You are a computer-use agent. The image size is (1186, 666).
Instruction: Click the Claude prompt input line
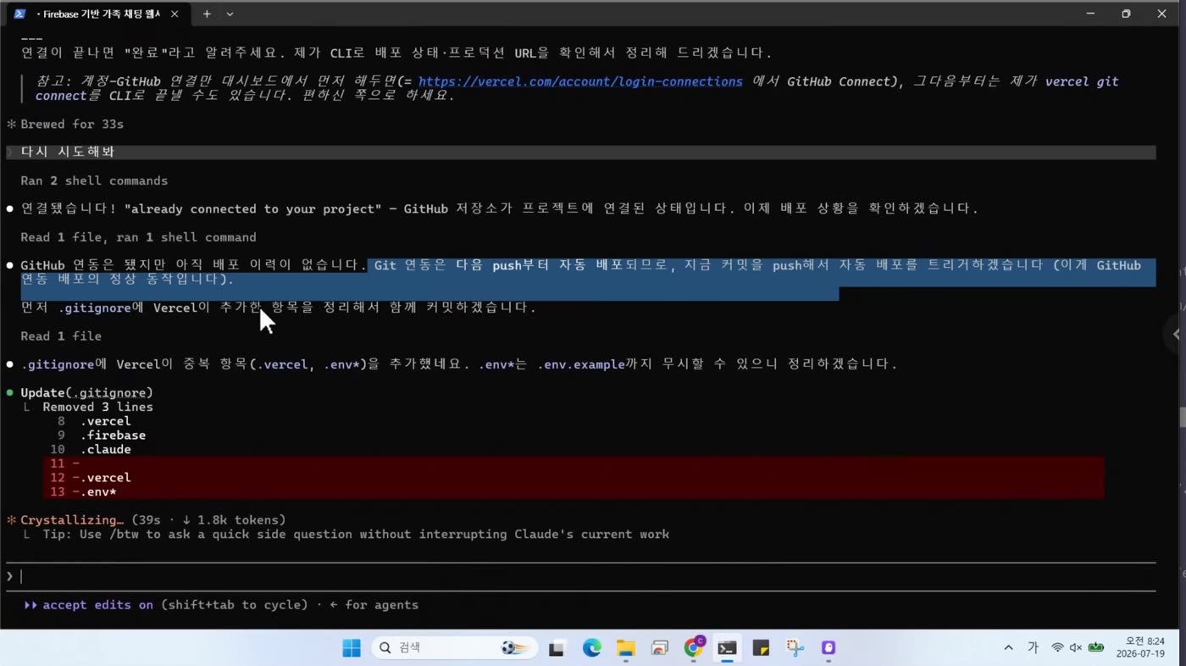(581, 576)
